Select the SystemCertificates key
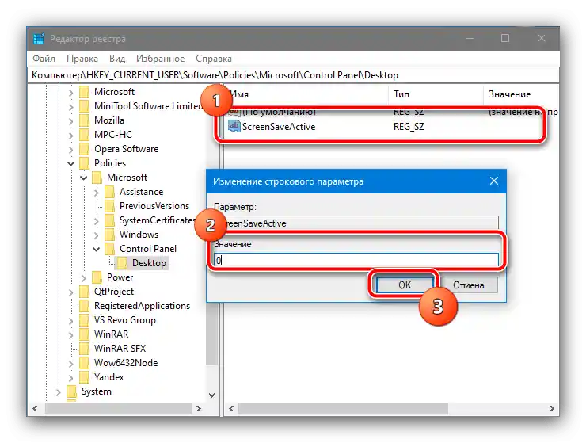Screen dimensions: 586x443 [x=158, y=220]
